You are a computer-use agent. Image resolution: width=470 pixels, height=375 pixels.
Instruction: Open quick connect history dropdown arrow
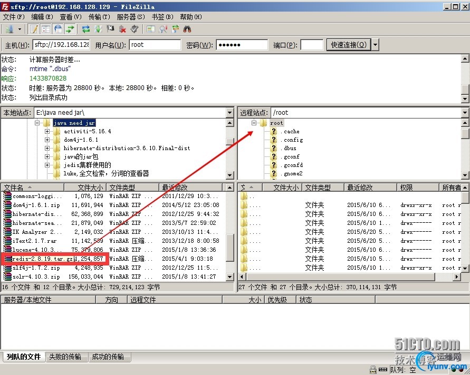click(375, 45)
